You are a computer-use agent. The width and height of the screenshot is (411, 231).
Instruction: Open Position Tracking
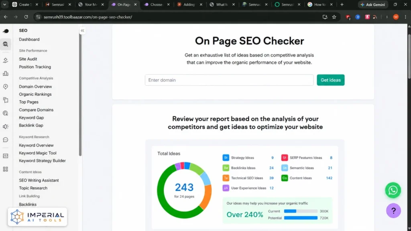point(35,67)
